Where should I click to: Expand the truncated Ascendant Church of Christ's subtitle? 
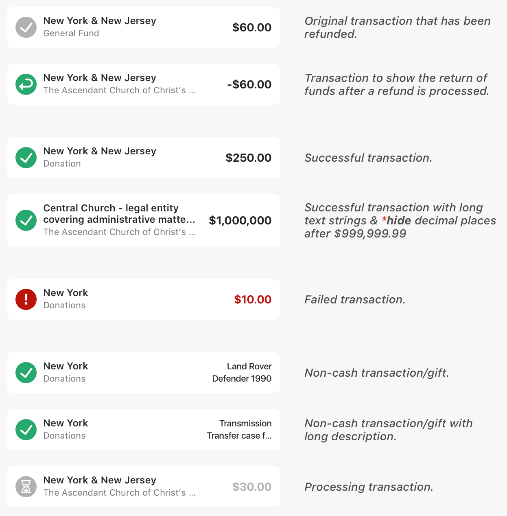pos(119,232)
